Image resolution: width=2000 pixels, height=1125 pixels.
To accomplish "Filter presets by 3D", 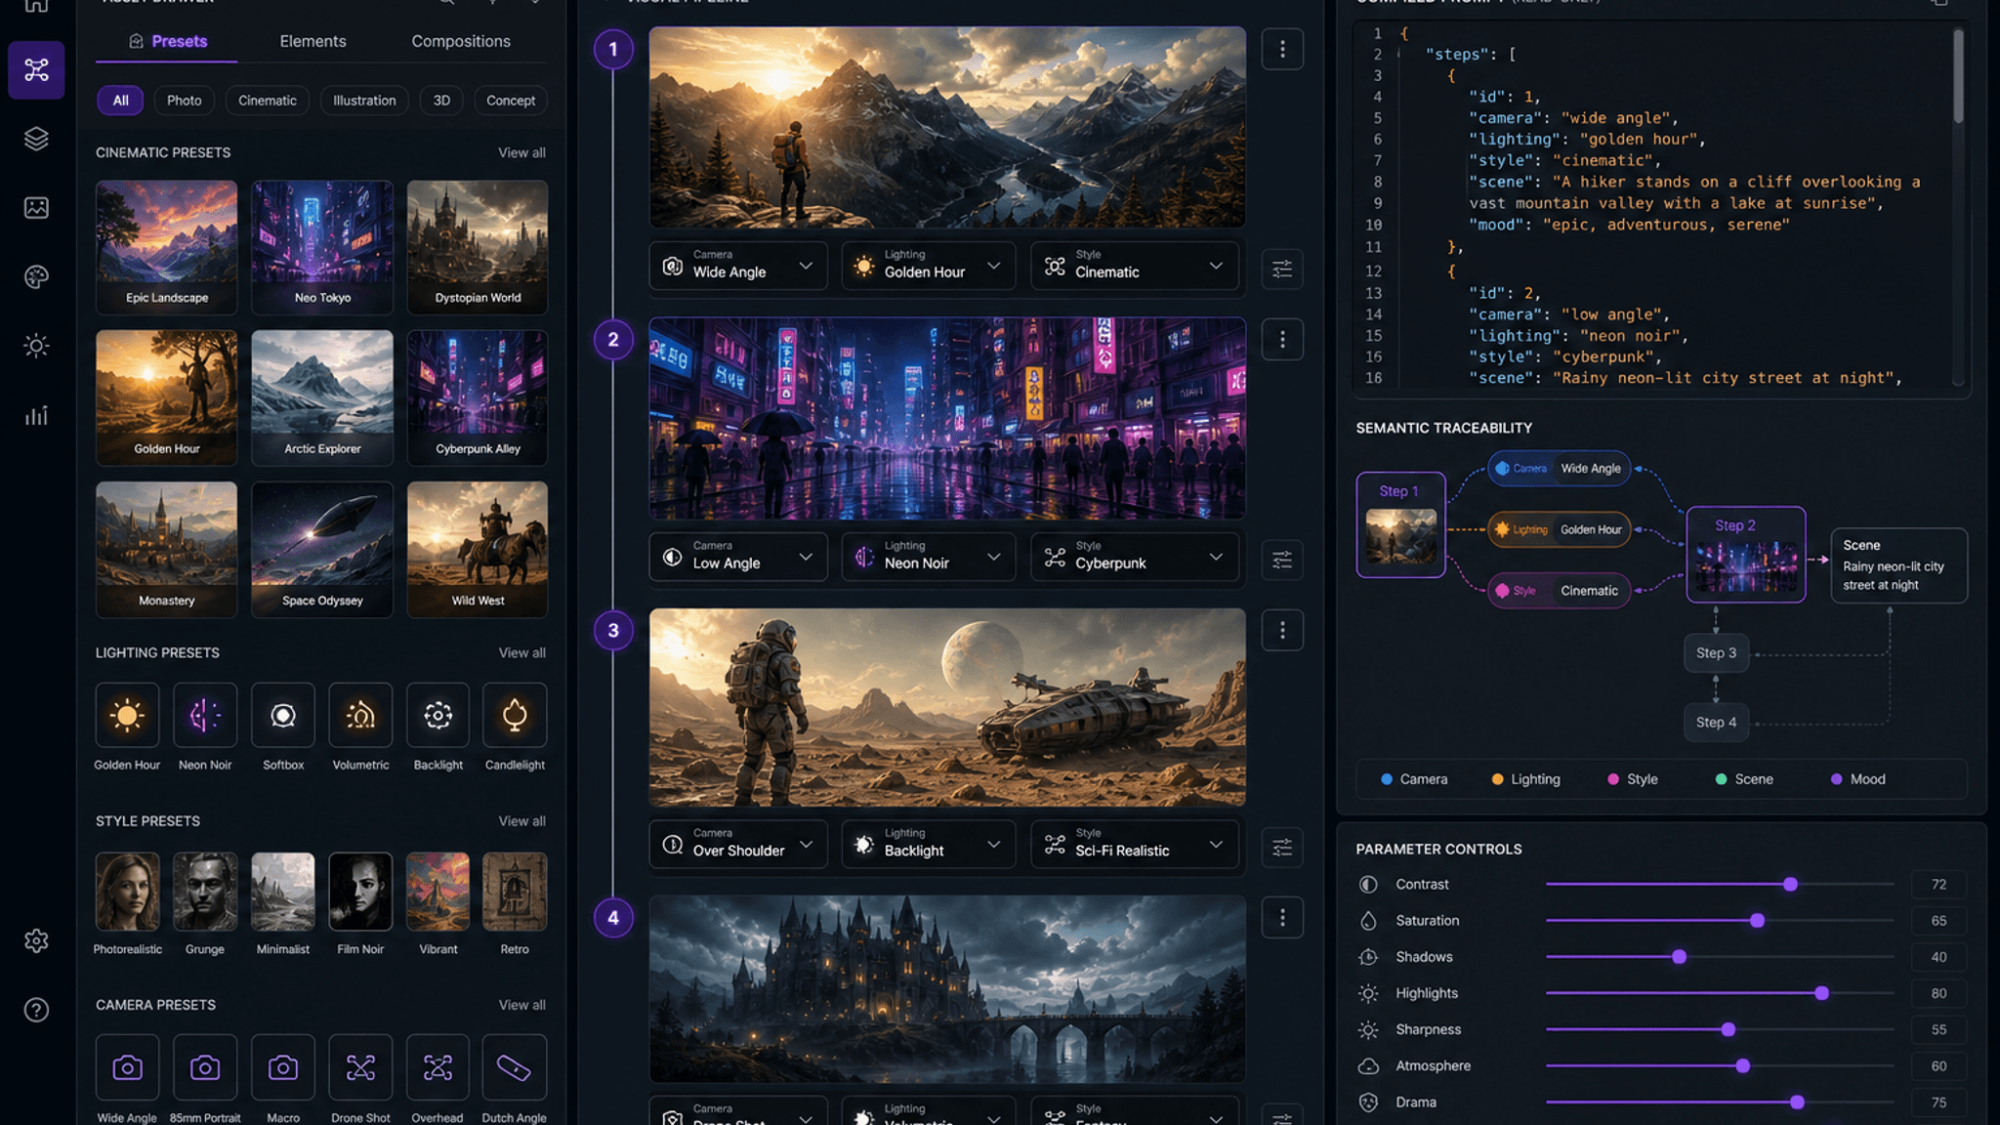I will click(441, 101).
